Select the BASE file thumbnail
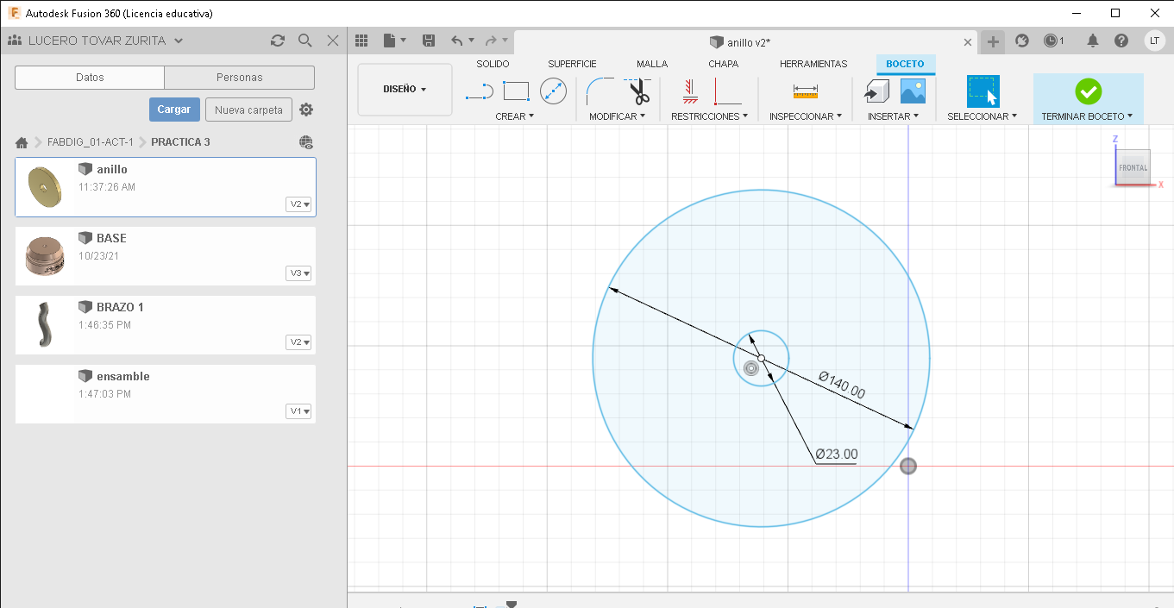The height and width of the screenshot is (608, 1174). [x=45, y=255]
